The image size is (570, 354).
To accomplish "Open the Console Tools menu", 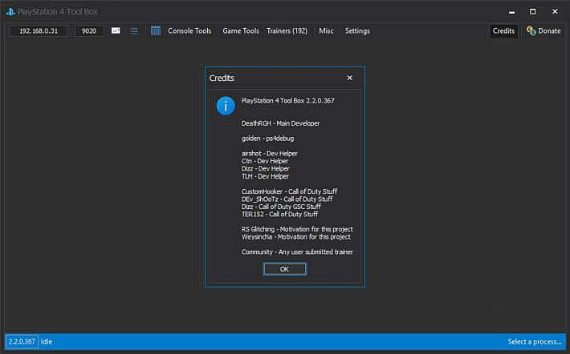I will [189, 30].
